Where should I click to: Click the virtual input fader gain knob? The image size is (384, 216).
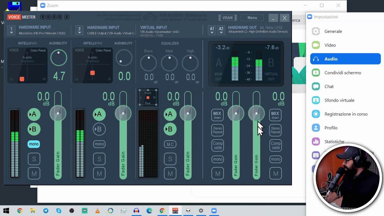(x=188, y=113)
